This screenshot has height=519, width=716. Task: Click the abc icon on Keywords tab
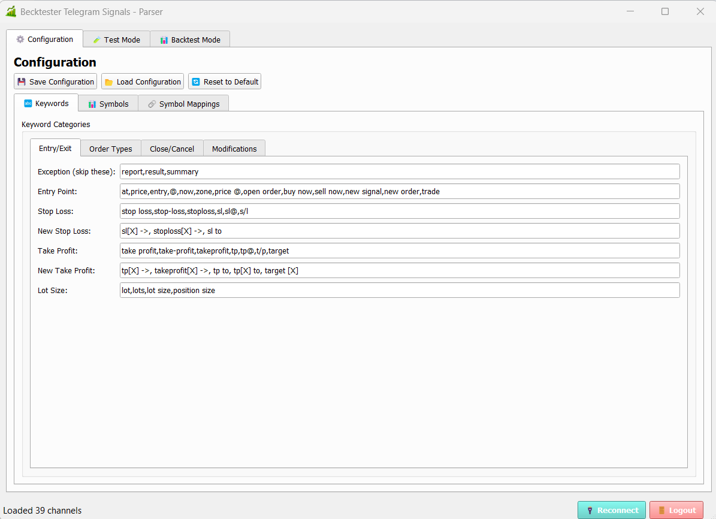click(28, 103)
